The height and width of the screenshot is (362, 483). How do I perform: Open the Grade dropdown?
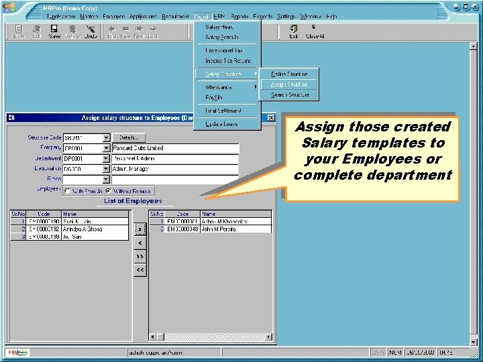click(x=106, y=179)
